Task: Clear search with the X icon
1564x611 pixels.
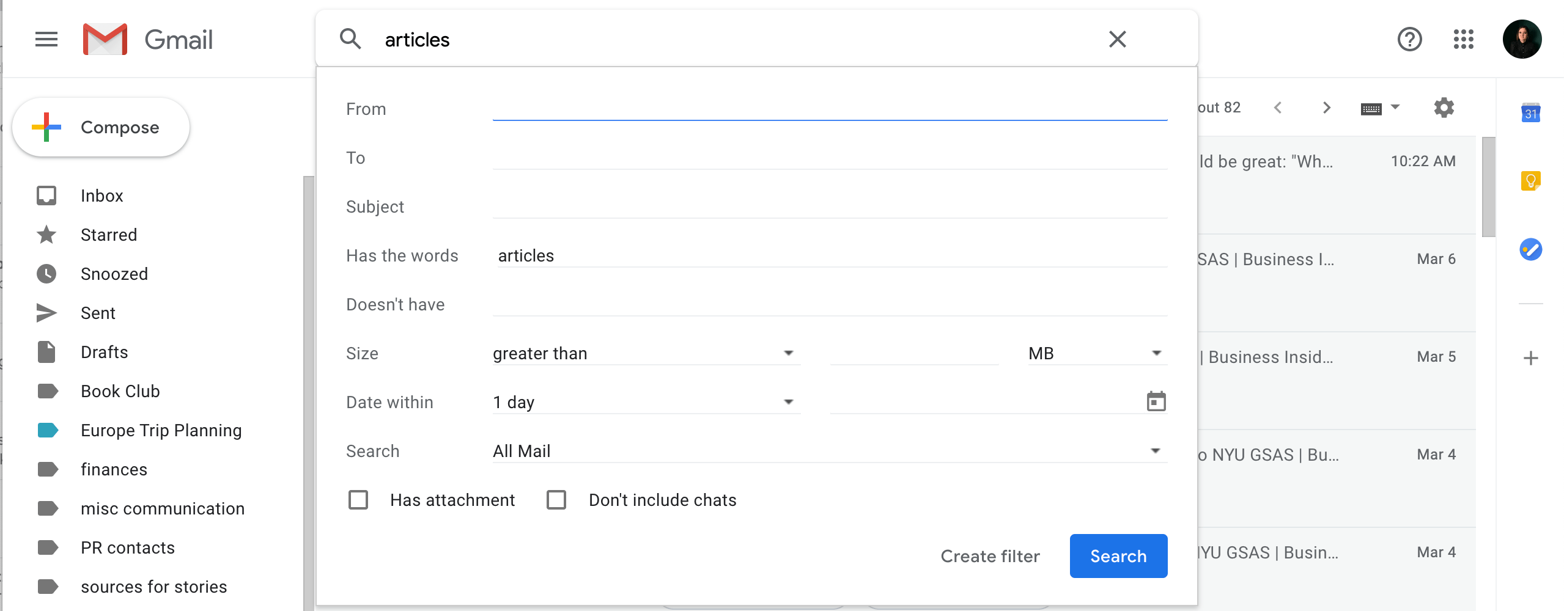Action: pos(1117,39)
